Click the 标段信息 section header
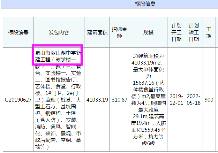This screenshot has height=153, width=218. 145,4
